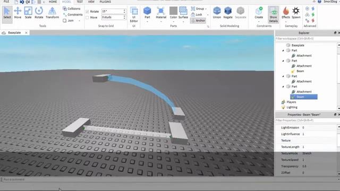The image size is (340, 191).
Task: Select the highlighted Beam item
Action: pyautogui.click(x=304, y=97)
